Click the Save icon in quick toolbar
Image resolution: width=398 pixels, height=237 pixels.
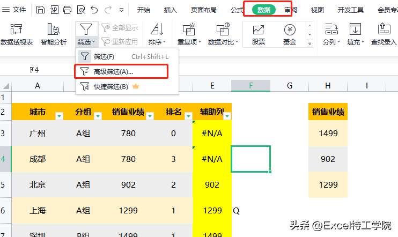tap(40, 10)
